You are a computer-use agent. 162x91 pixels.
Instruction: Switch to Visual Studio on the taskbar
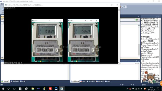coord(39,89)
